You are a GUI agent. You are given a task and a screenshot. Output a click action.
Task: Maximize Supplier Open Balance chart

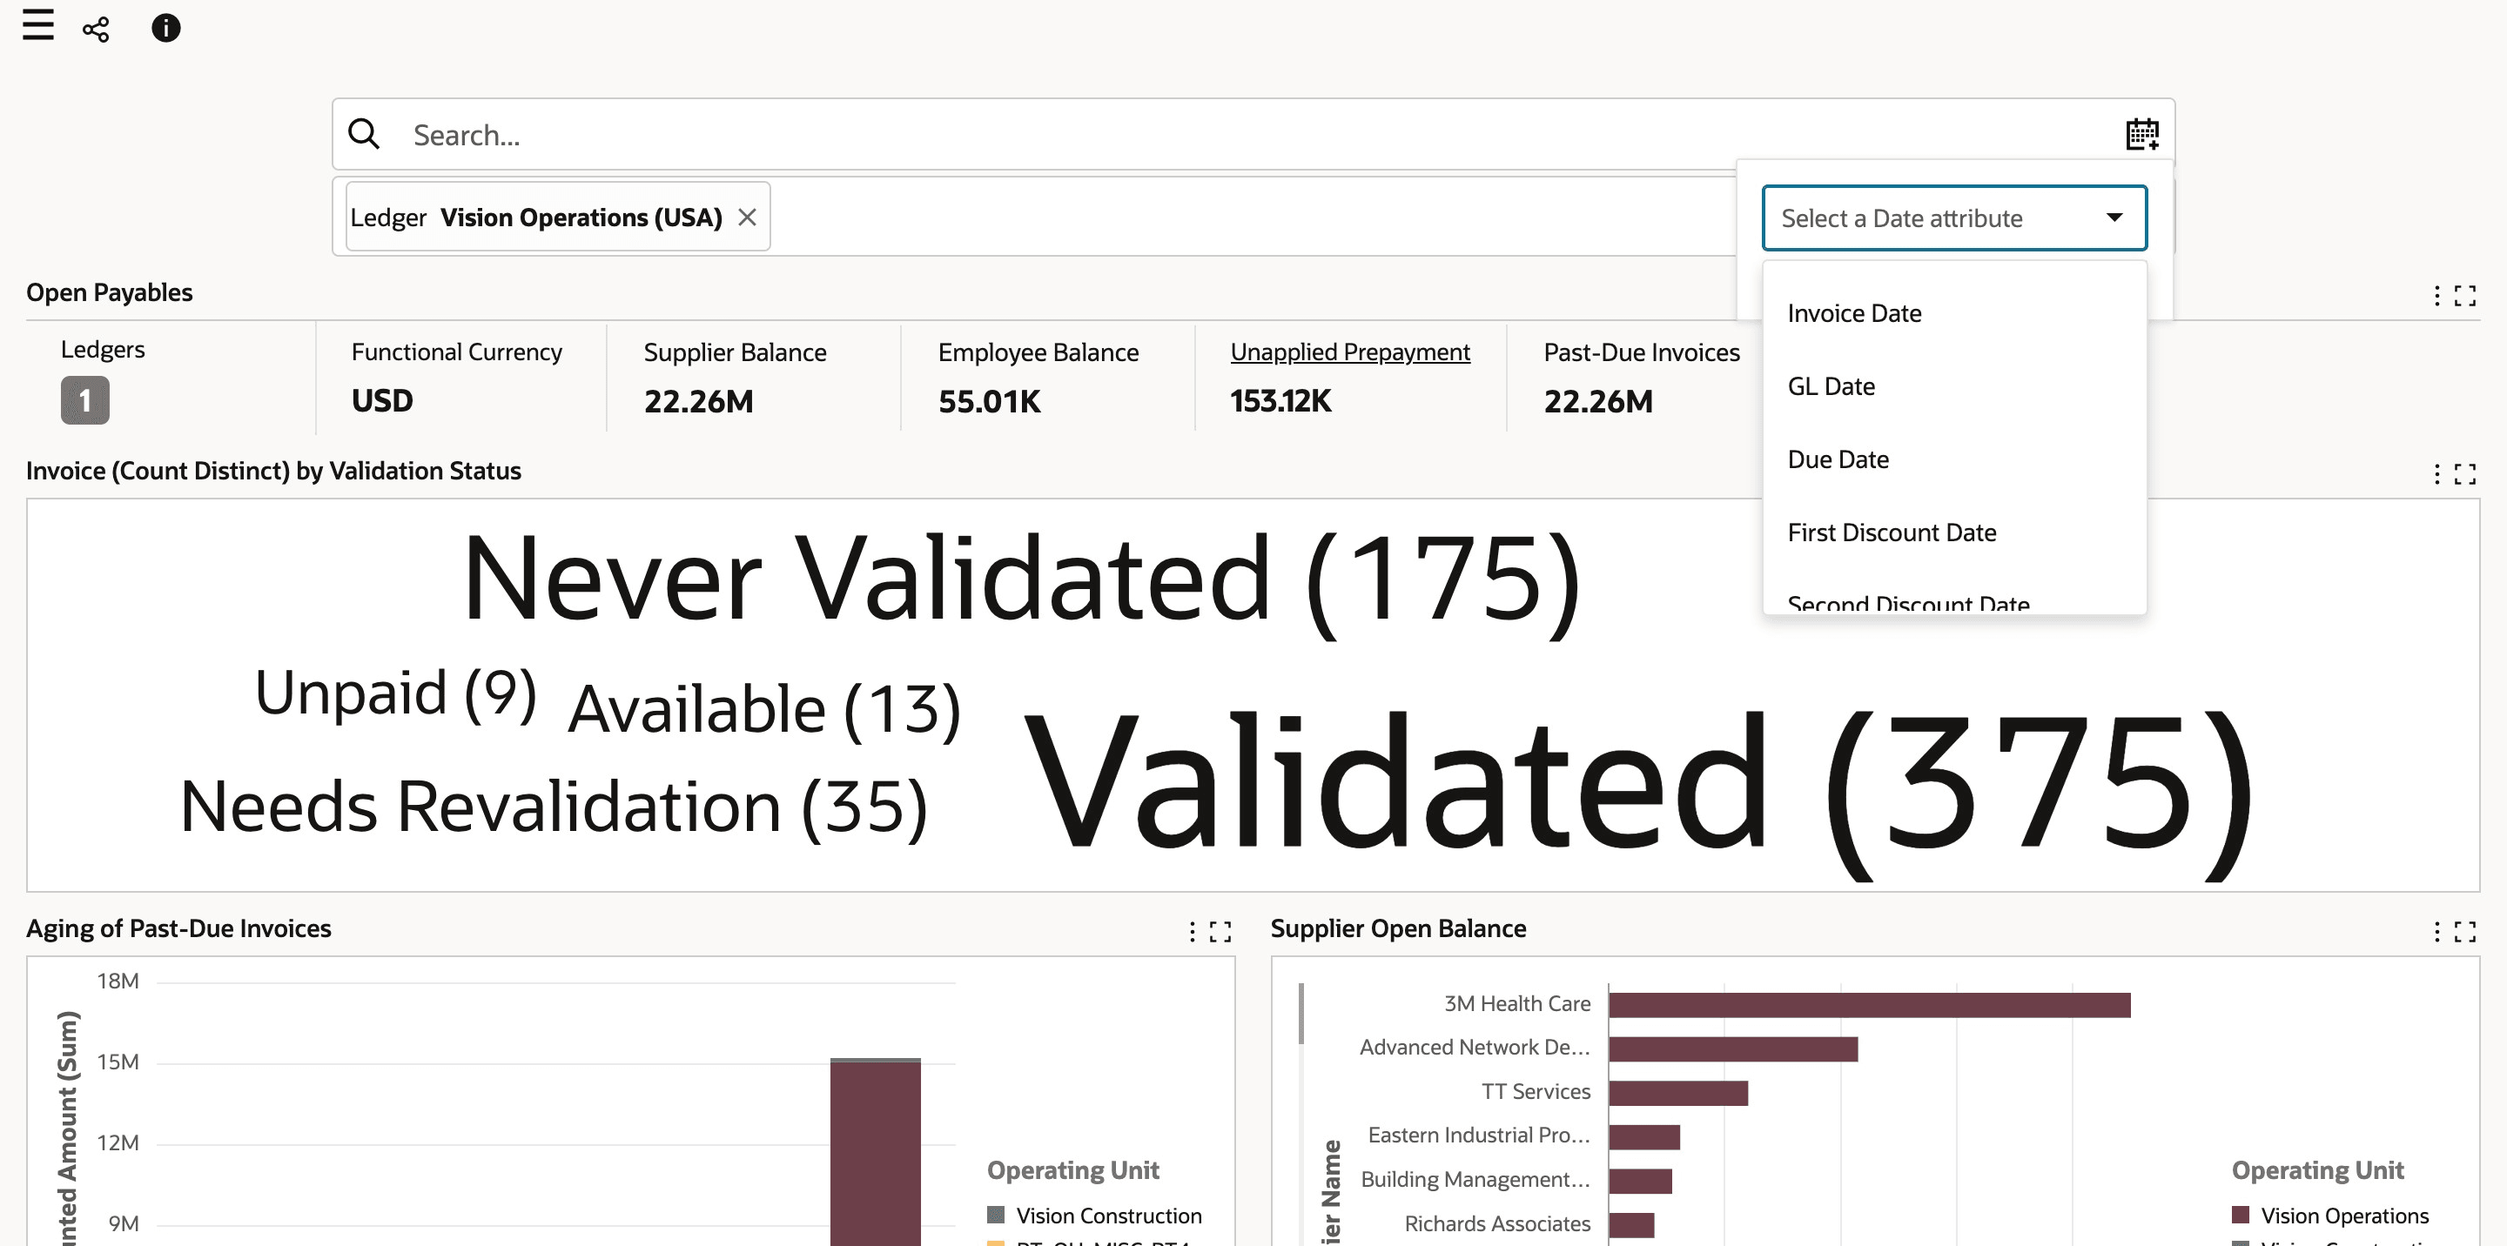(x=2465, y=932)
